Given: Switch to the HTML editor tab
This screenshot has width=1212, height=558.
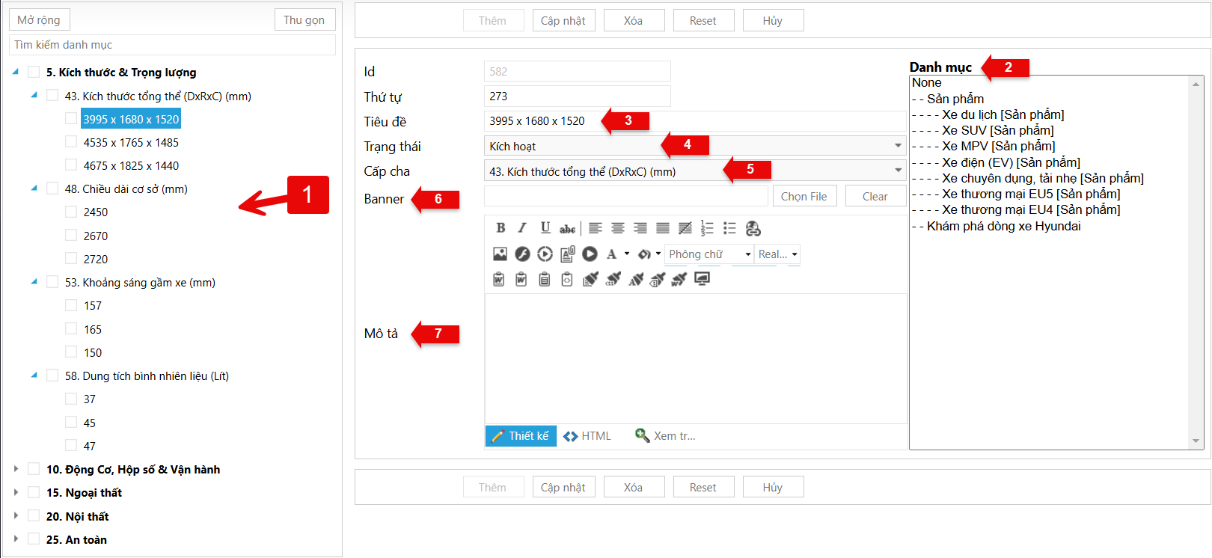Looking at the screenshot, I should coord(587,436).
